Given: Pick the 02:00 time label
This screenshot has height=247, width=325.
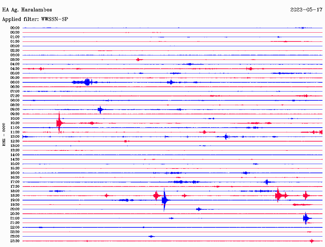Looking at the screenshot, I should point(15,46).
